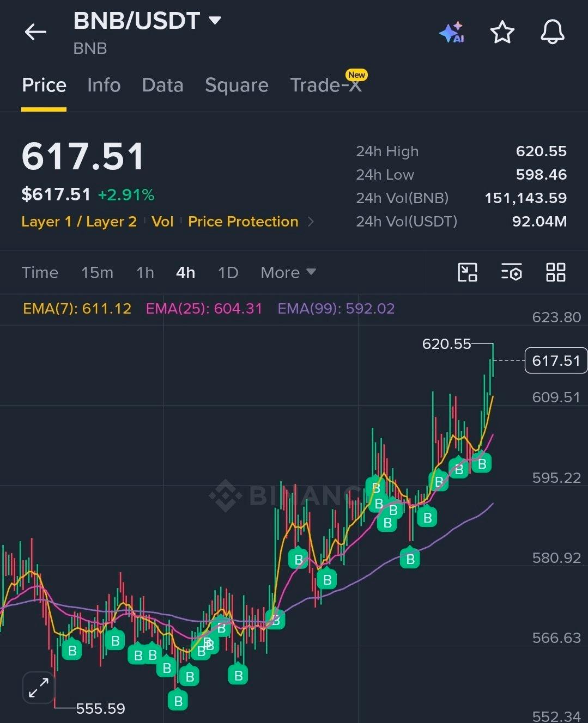Image resolution: width=588 pixels, height=723 pixels.
Task: Tap the 24h Vol(USDT) value 92.04M
Action: [x=539, y=222]
